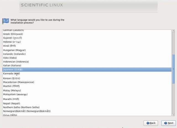This screenshot has width=177, height=128.
Task: Click the language flag icon
Action: (6, 21)
